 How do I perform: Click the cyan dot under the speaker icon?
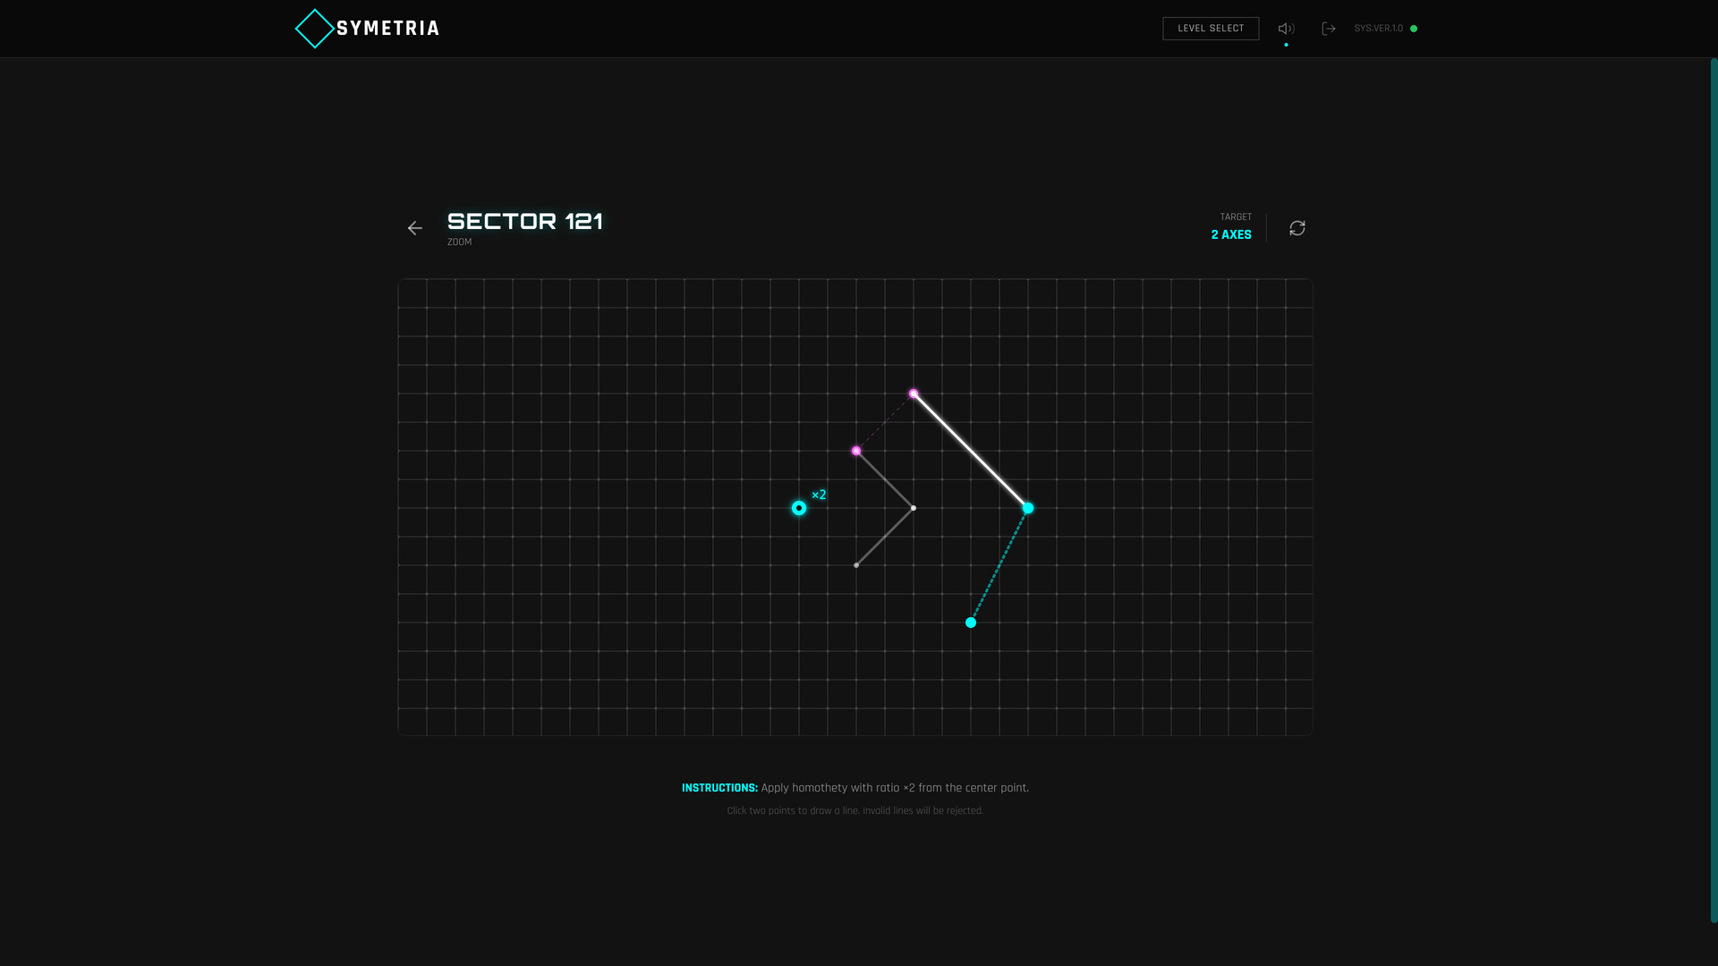click(x=1285, y=43)
